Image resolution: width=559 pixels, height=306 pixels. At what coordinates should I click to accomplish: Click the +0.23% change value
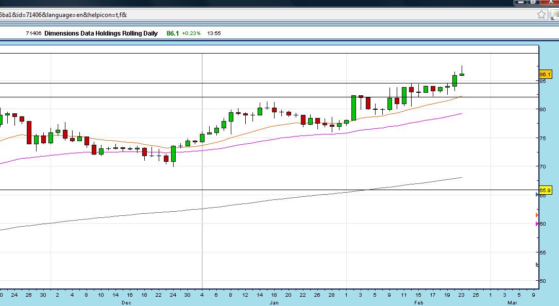point(191,33)
